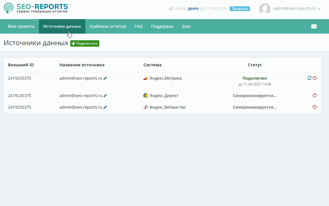
Task: Click expiry date до 11.08.2027 14:08
Action: 255,84
